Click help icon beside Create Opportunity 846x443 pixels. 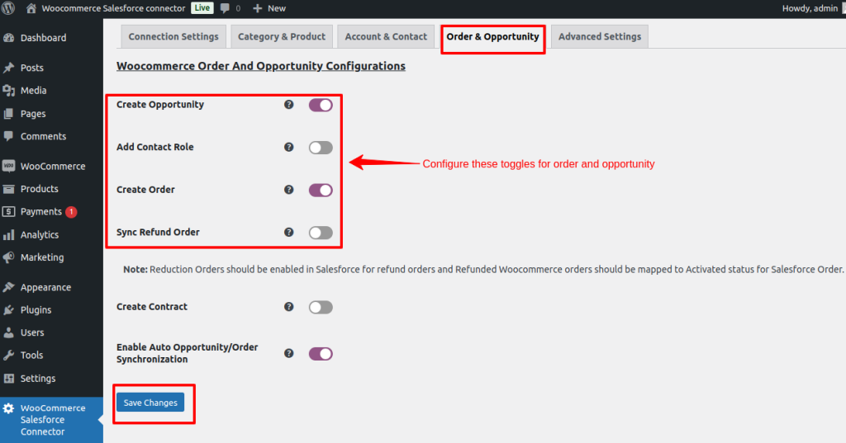(289, 105)
